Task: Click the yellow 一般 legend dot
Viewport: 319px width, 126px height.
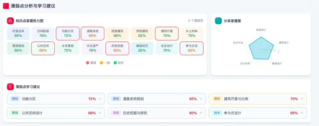Action: coord(101,63)
